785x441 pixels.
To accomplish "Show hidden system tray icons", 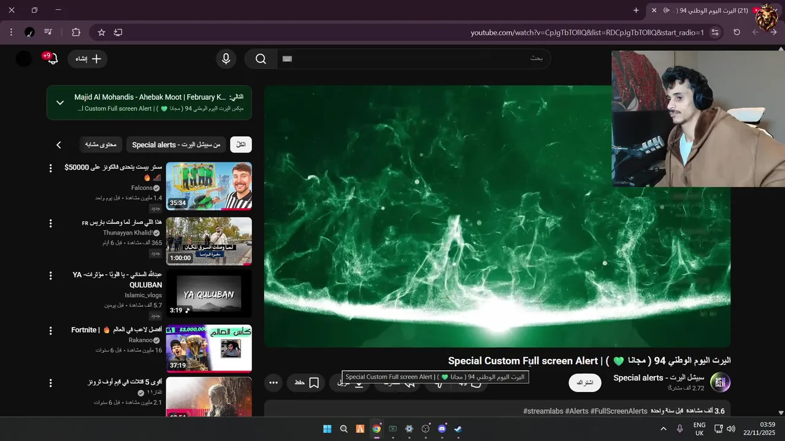I will 663,429.
